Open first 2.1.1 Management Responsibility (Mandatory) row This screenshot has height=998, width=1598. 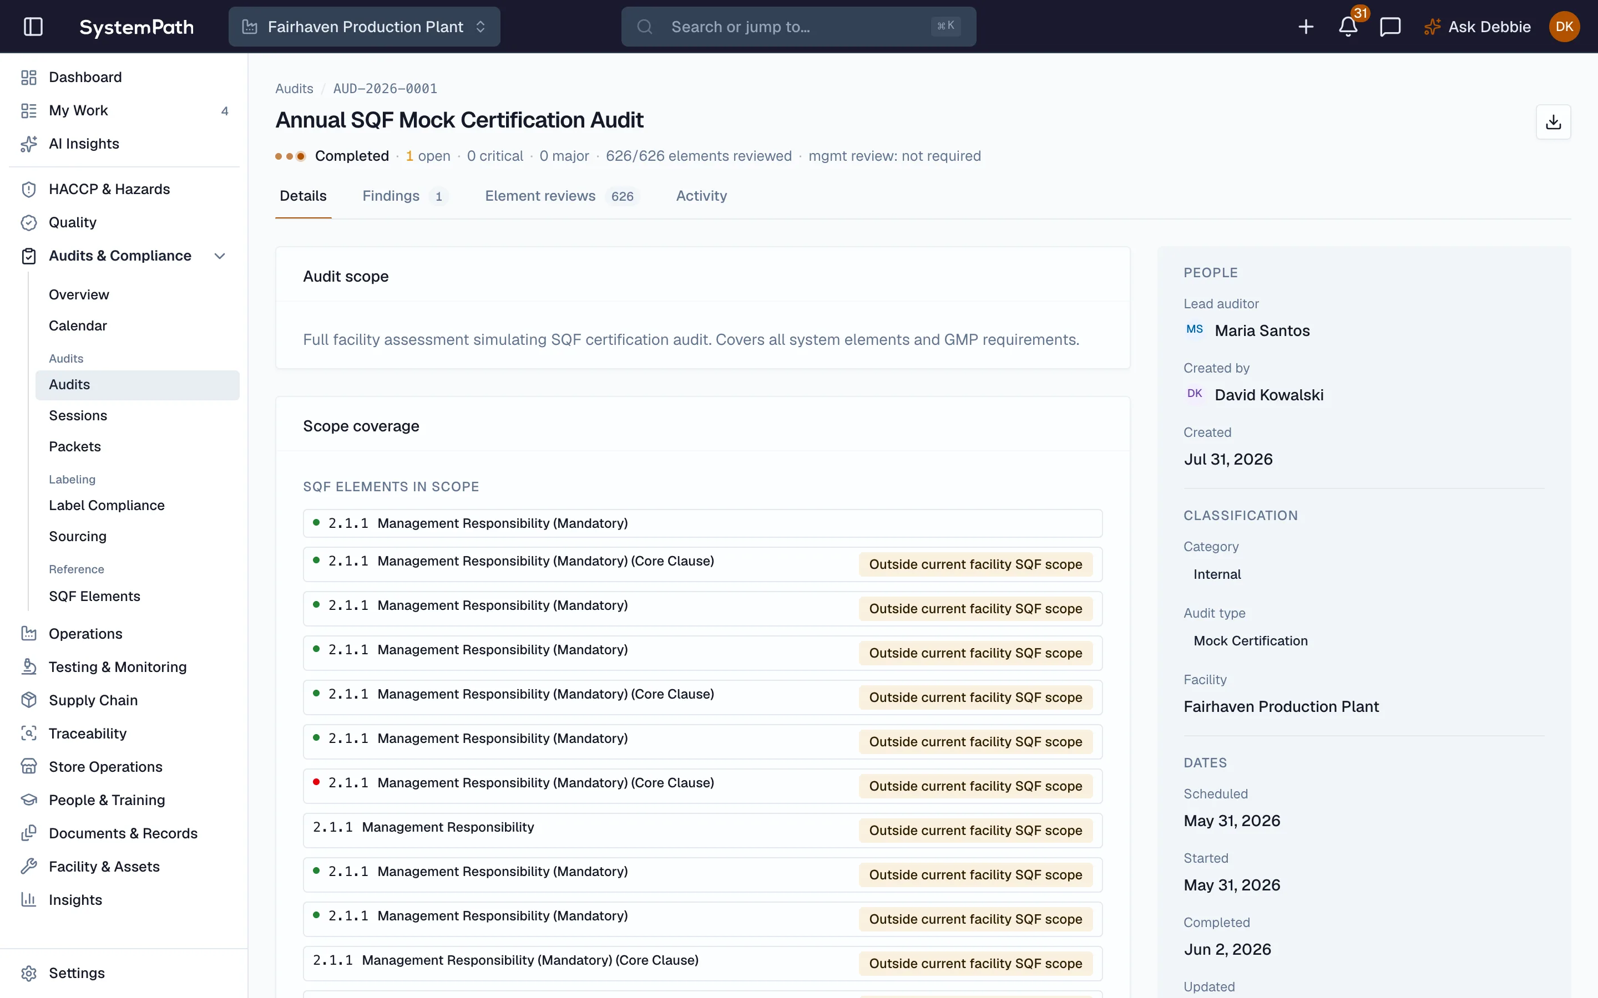(x=702, y=523)
